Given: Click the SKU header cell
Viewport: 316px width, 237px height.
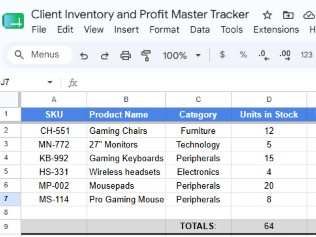Looking at the screenshot, I should (x=54, y=114).
